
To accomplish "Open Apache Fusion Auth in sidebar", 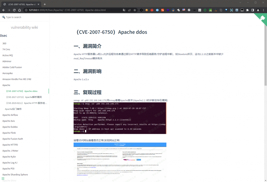I will coord(13,139).
